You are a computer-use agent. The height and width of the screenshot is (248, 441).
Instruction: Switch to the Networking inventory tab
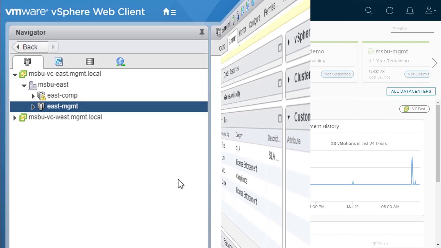tap(120, 62)
